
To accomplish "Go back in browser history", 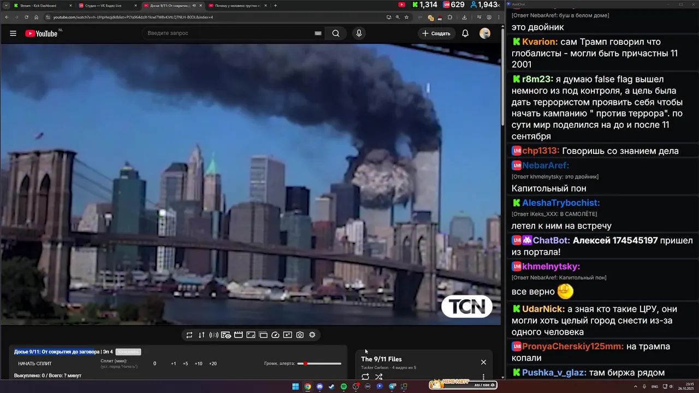I will (7, 17).
